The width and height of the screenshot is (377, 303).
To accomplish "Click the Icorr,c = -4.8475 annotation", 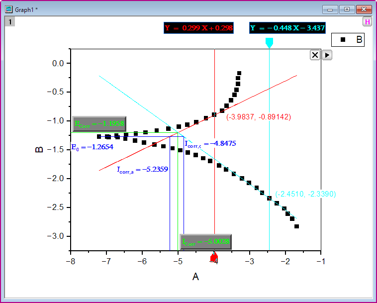I will [210, 144].
